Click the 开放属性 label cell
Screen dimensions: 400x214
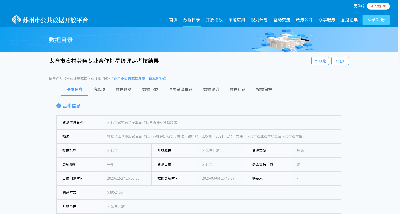(175, 150)
